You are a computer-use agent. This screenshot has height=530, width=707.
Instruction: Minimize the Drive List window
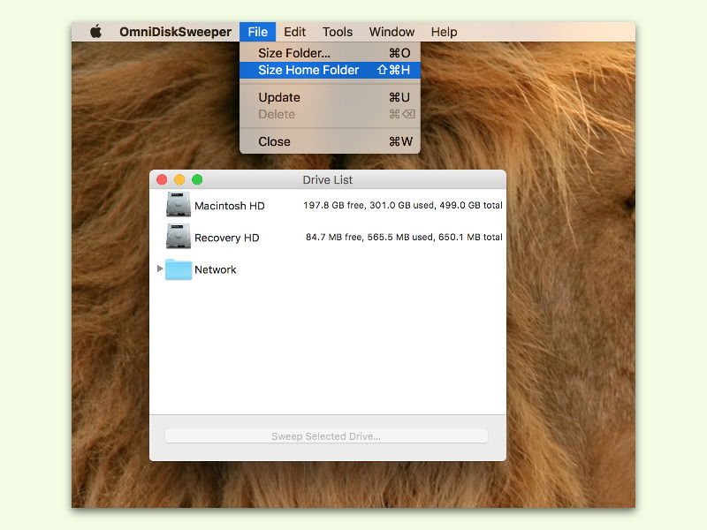pyautogui.click(x=179, y=180)
